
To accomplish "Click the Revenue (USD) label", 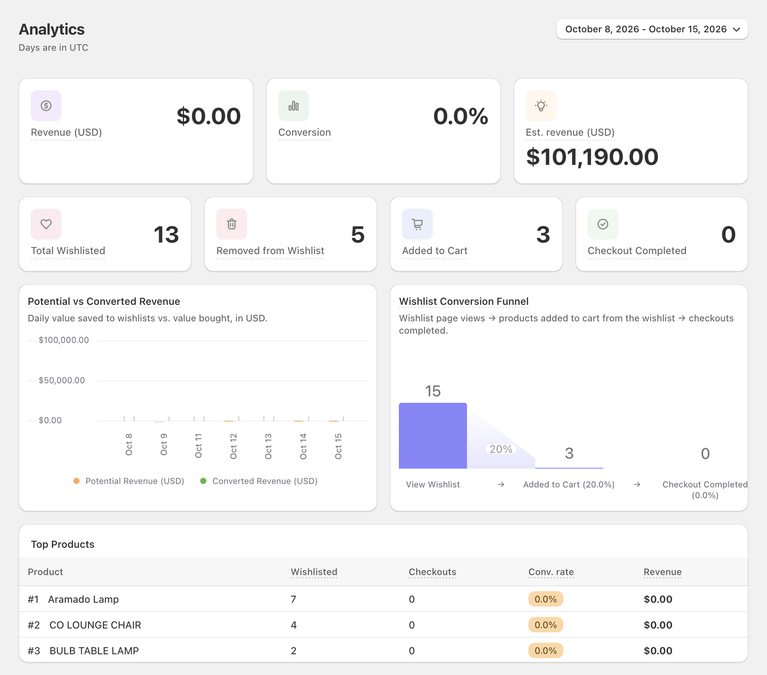I will pos(66,132).
